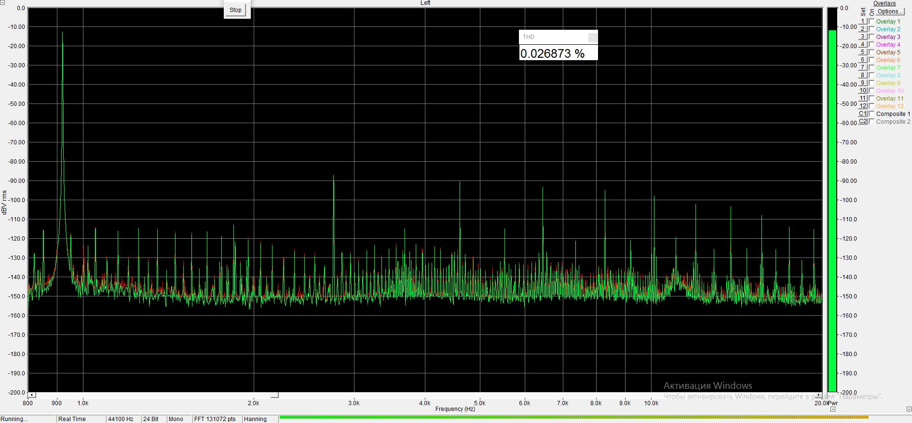
Task: Click the 'Mono' status field
Action: pyautogui.click(x=178, y=419)
